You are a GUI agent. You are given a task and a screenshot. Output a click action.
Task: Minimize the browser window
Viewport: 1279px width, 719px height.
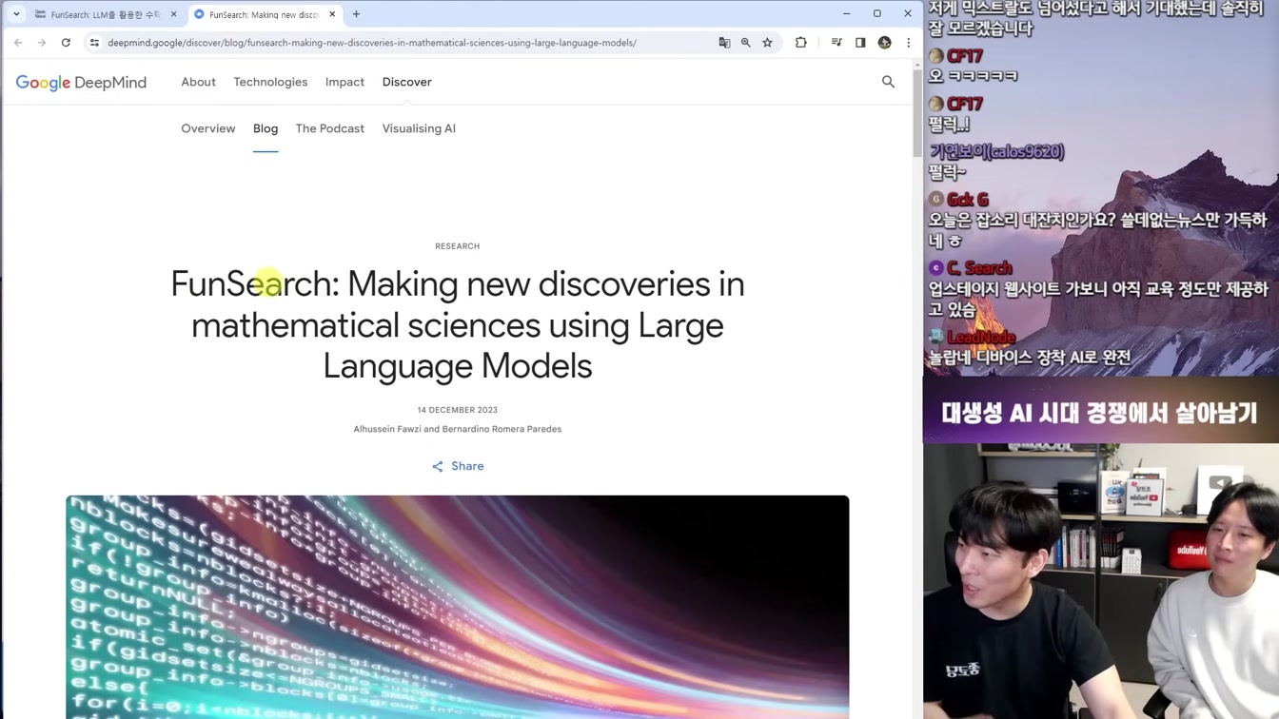(x=846, y=14)
